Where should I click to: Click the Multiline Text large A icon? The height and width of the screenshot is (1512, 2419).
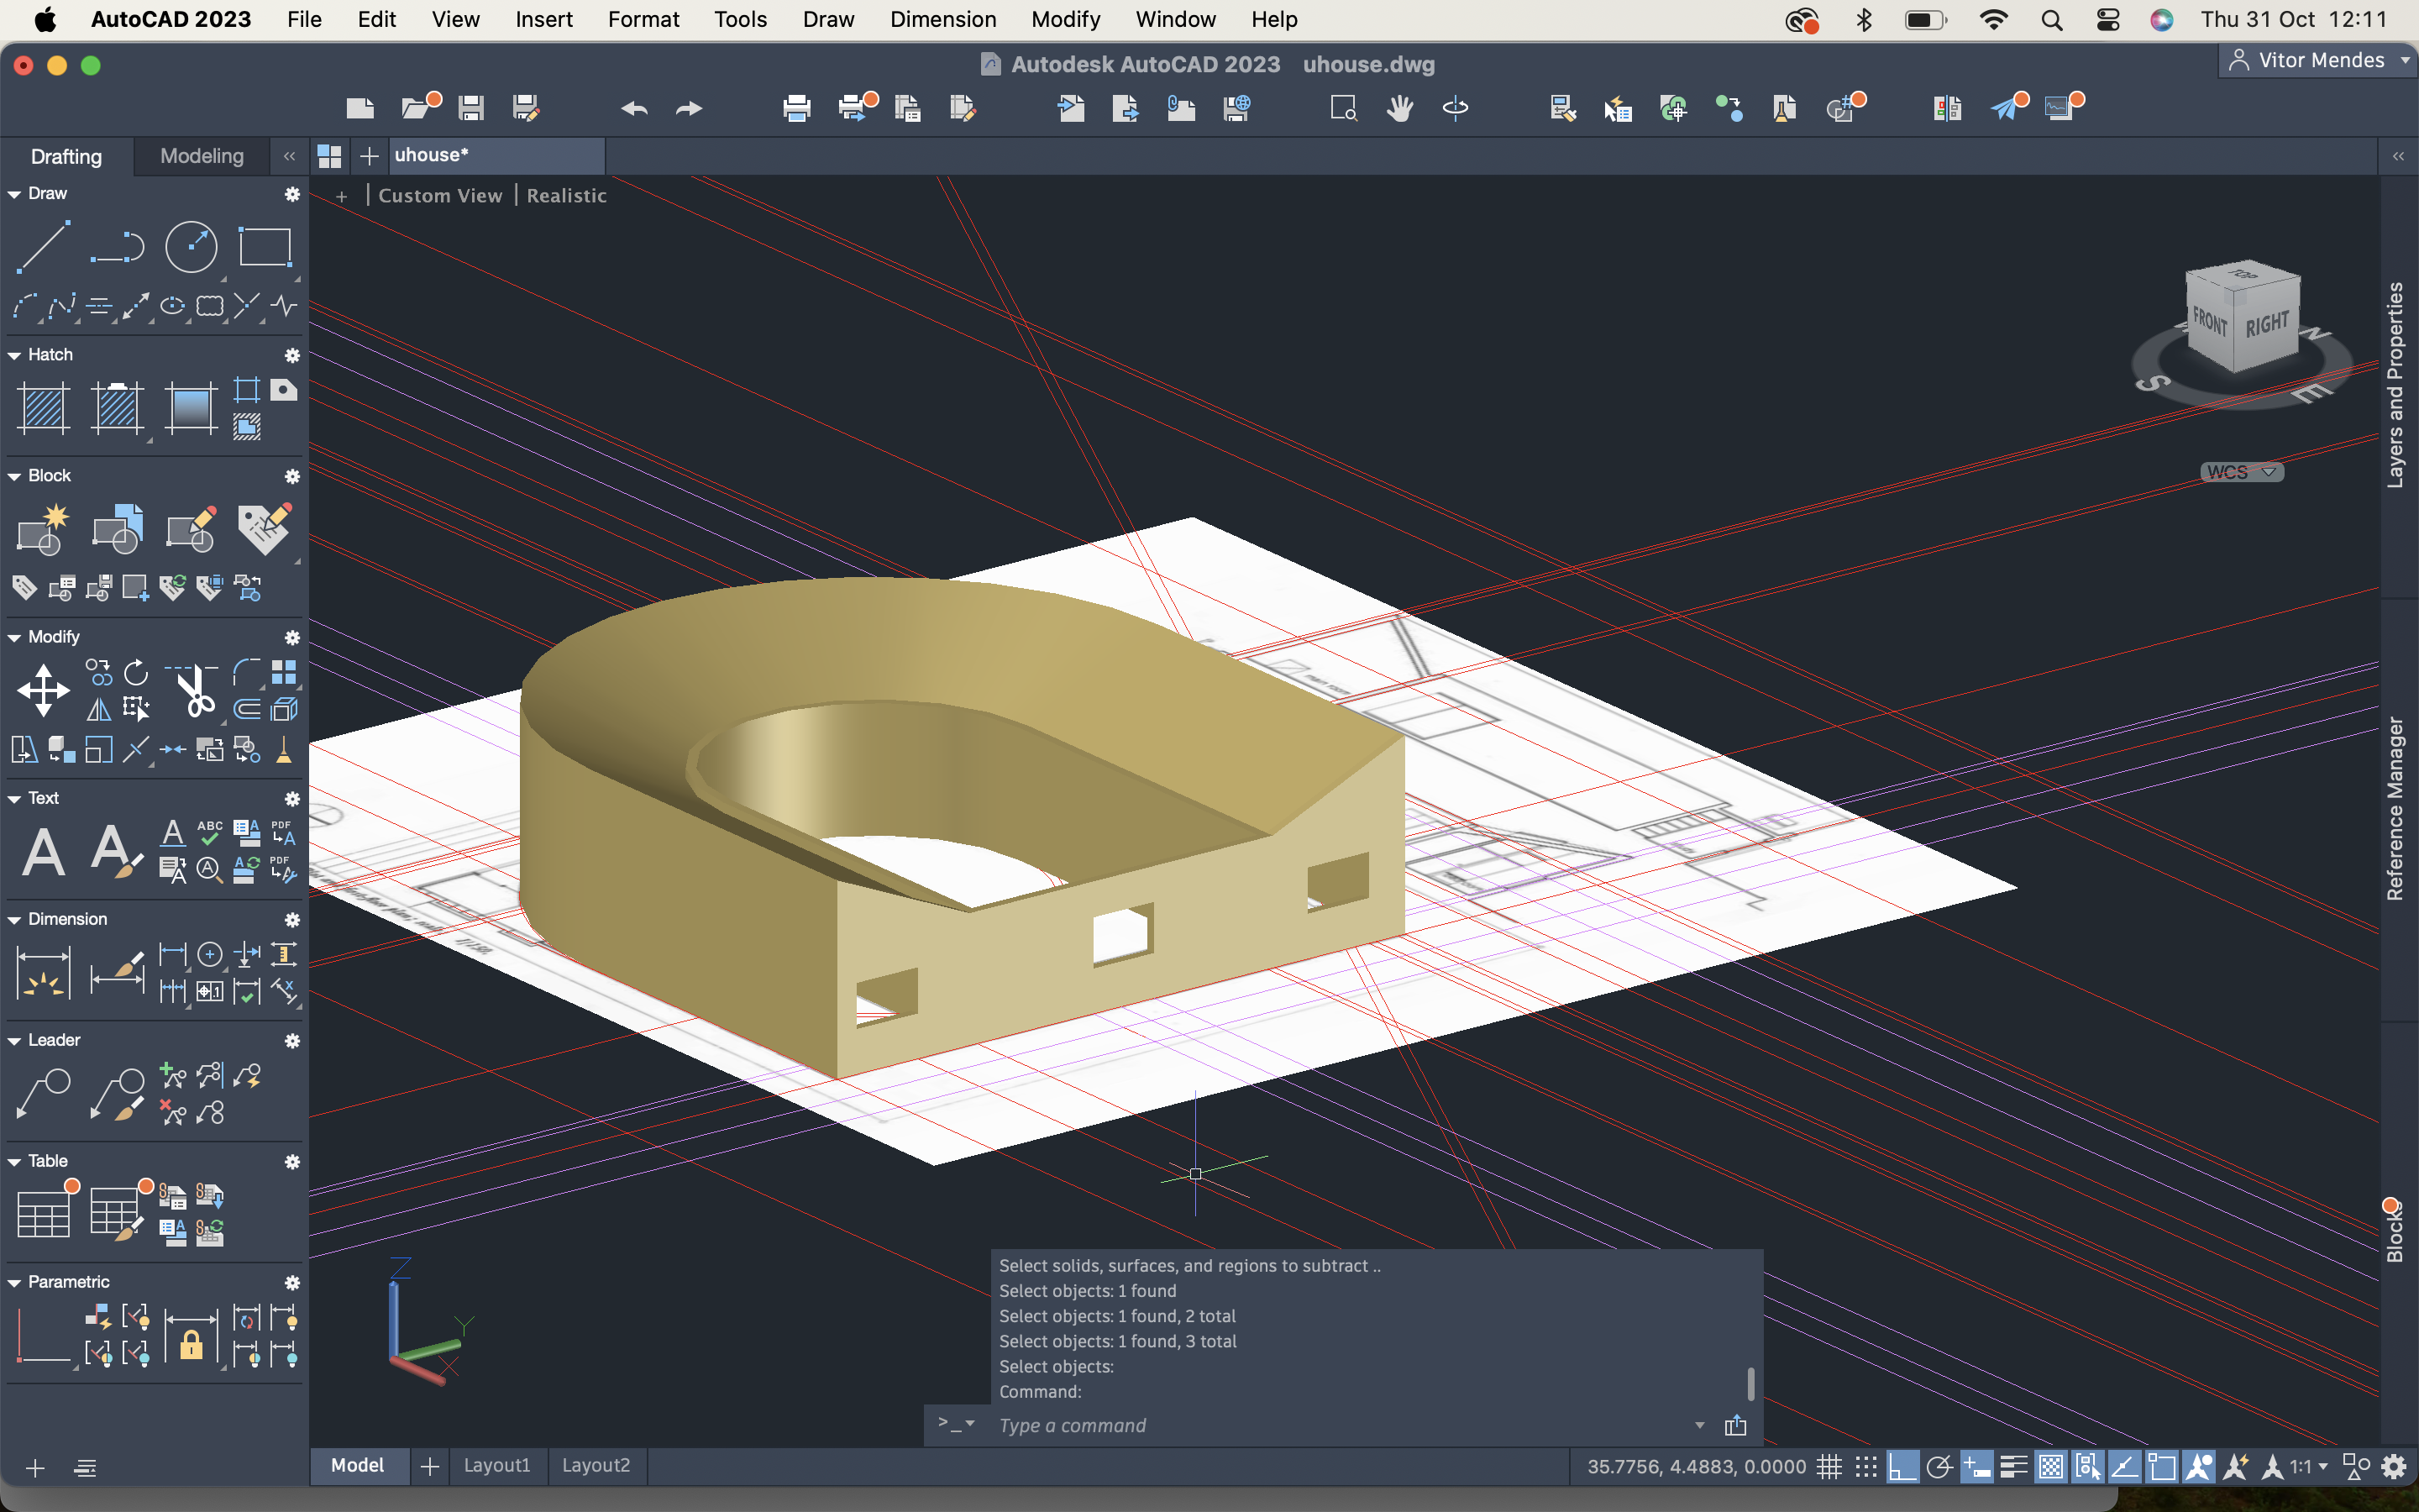(x=43, y=852)
